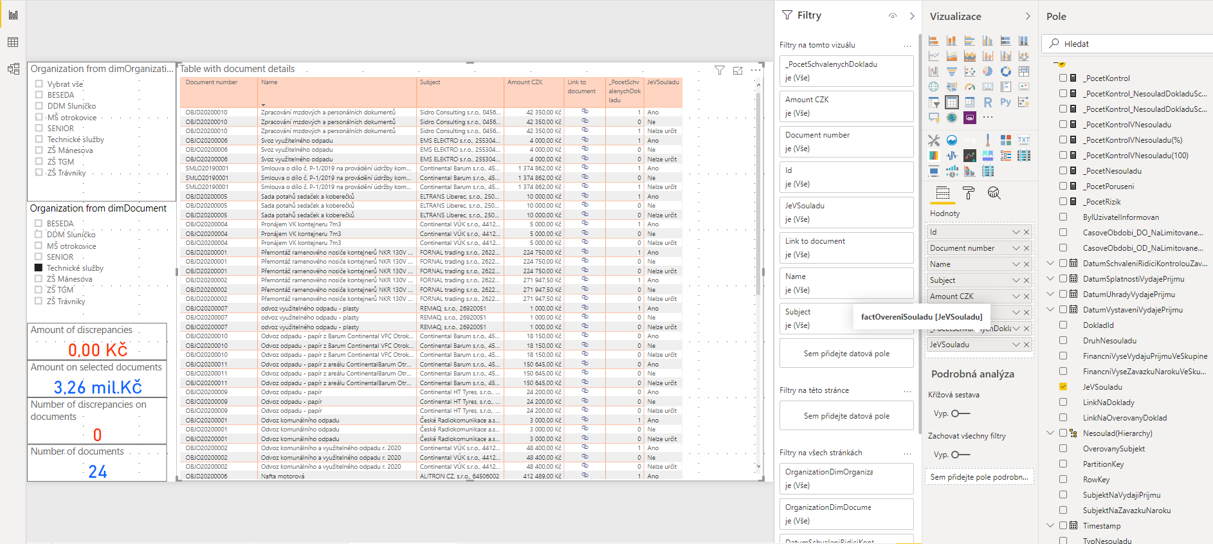Open more options on table visual header
This screenshot has height=544, width=1213.
tap(755, 70)
